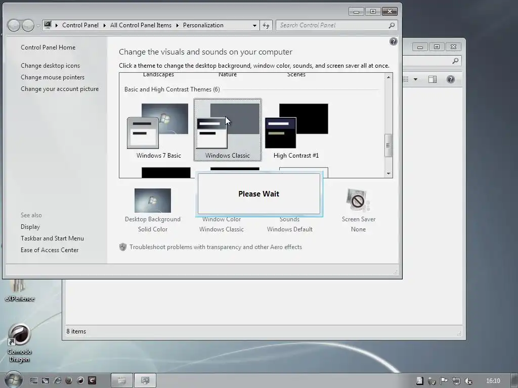Open Screen Saver None settings

point(359,210)
